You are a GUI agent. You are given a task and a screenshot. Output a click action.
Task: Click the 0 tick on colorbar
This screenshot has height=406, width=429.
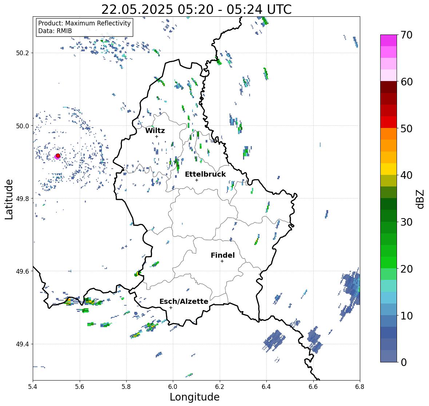point(404,362)
